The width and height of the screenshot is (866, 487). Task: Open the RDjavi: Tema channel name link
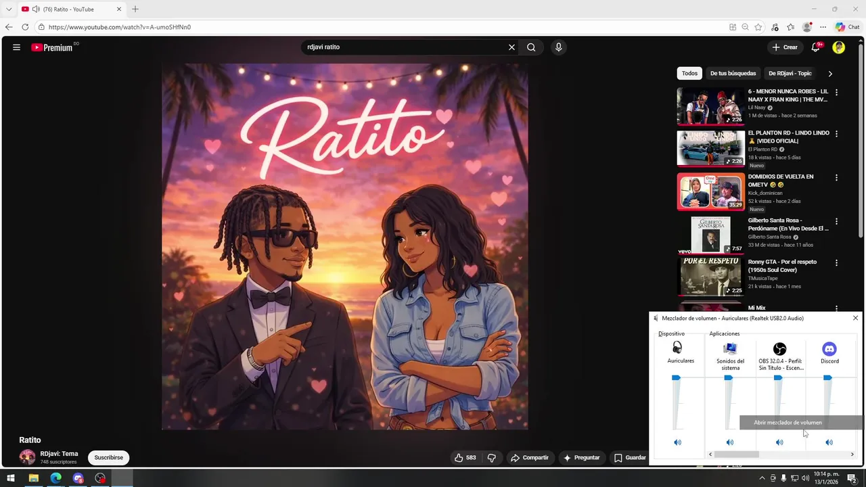point(59,454)
